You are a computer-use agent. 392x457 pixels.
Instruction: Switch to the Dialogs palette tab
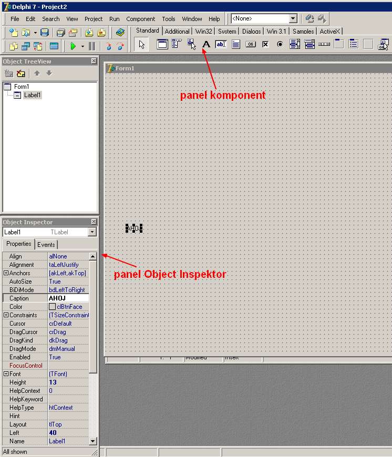point(252,31)
